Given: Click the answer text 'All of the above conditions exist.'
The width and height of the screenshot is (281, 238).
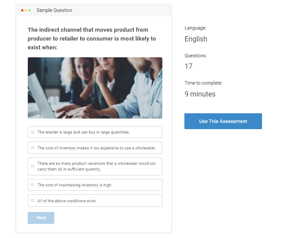Looking at the screenshot, I should point(67,201).
